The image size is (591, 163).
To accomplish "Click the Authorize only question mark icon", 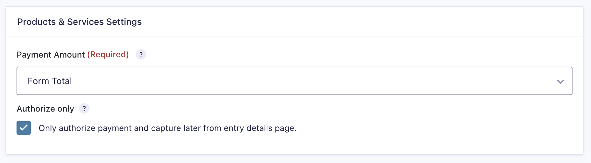I will click(x=84, y=108).
